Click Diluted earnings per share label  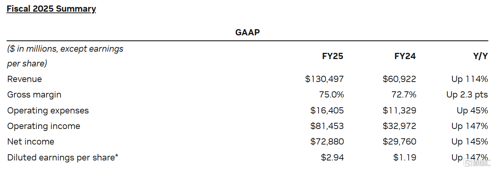(x=63, y=157)
